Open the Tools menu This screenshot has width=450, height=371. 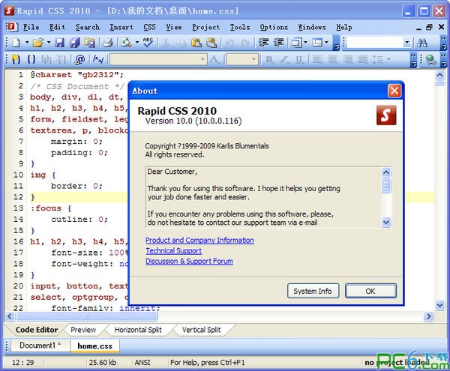240,27
